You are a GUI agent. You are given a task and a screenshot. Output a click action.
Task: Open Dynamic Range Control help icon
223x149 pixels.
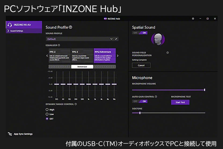click(76, 104)
